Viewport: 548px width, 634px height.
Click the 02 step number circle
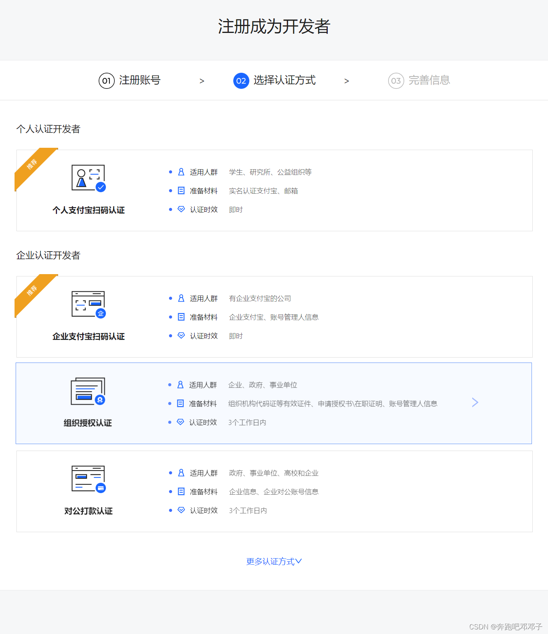241,81
